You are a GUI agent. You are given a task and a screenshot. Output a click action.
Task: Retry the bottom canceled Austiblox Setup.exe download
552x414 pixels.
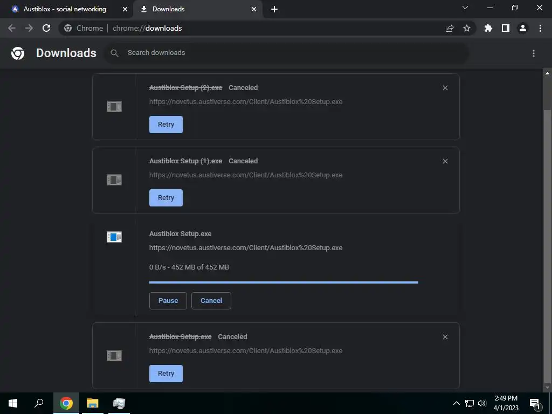coord(166,374)
